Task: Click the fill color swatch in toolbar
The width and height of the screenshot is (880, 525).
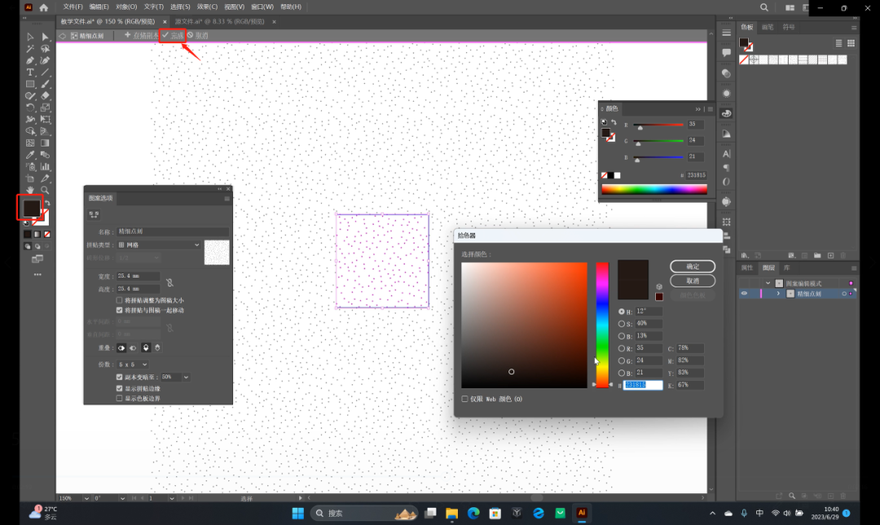Action: point(31,208)
